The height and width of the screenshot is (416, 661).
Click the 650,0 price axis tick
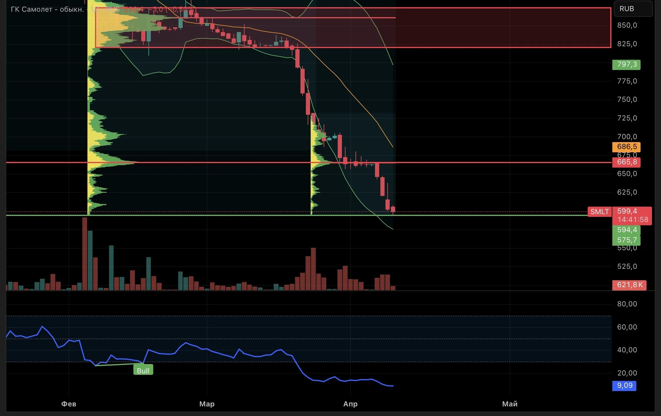[627, 174]
